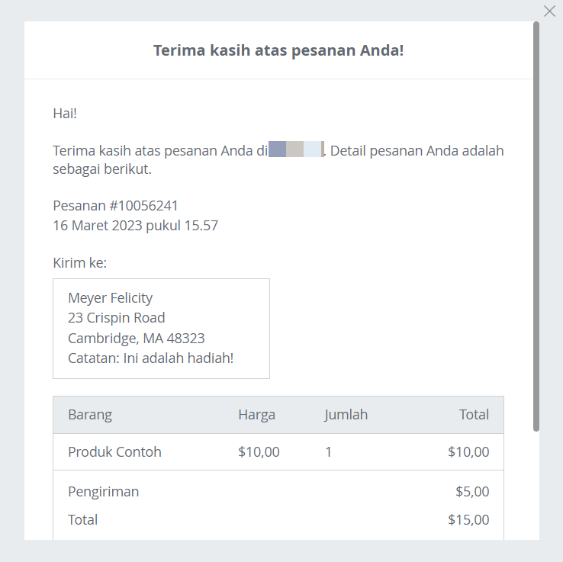Image resolution: width=563 pixels, height=562 pixels.
Task: Click the recipient name Meyer Felicity
Action: point(110,298)
